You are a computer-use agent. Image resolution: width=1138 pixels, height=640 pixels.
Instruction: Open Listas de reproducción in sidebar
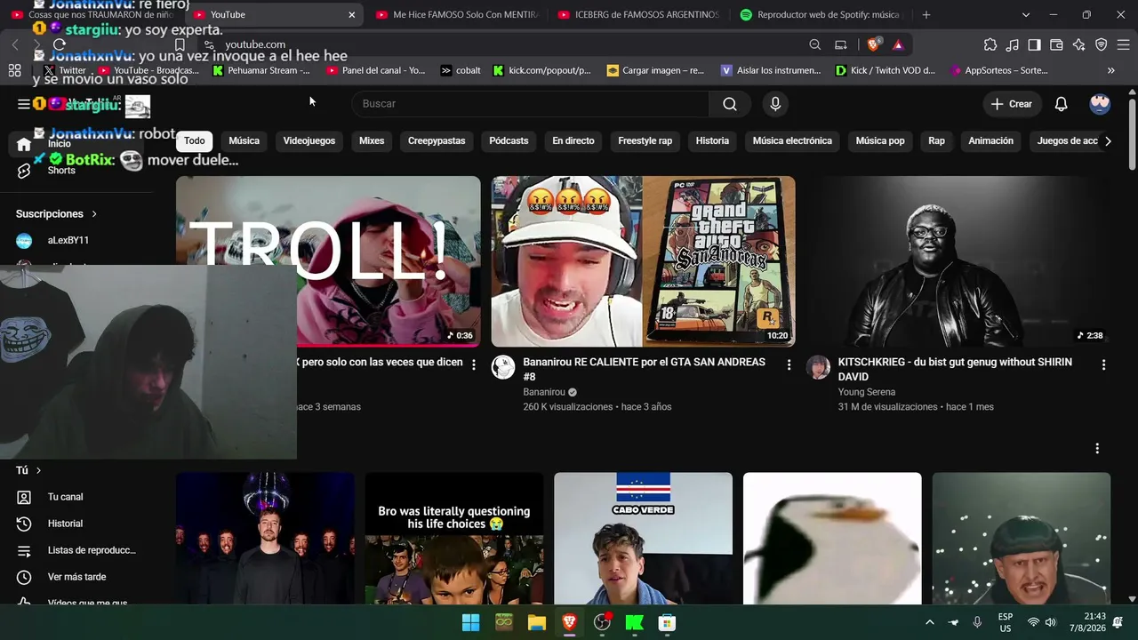tap(76, 550)
